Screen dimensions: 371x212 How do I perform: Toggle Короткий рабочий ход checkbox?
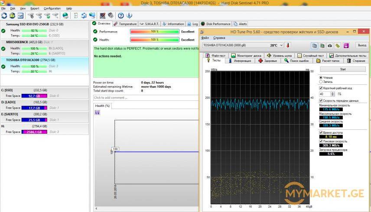[x=321, y=88]
